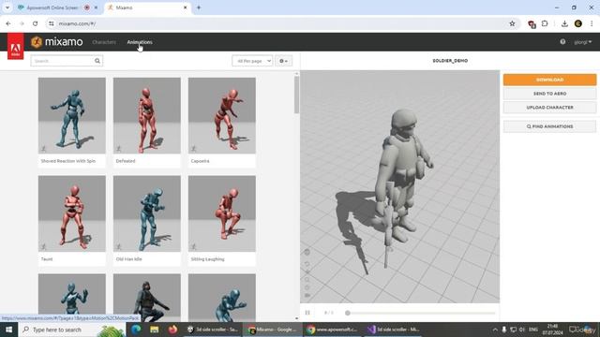600x337 pixels.
Task: Open the per-page count dropdown
Action: pos(252,61)
